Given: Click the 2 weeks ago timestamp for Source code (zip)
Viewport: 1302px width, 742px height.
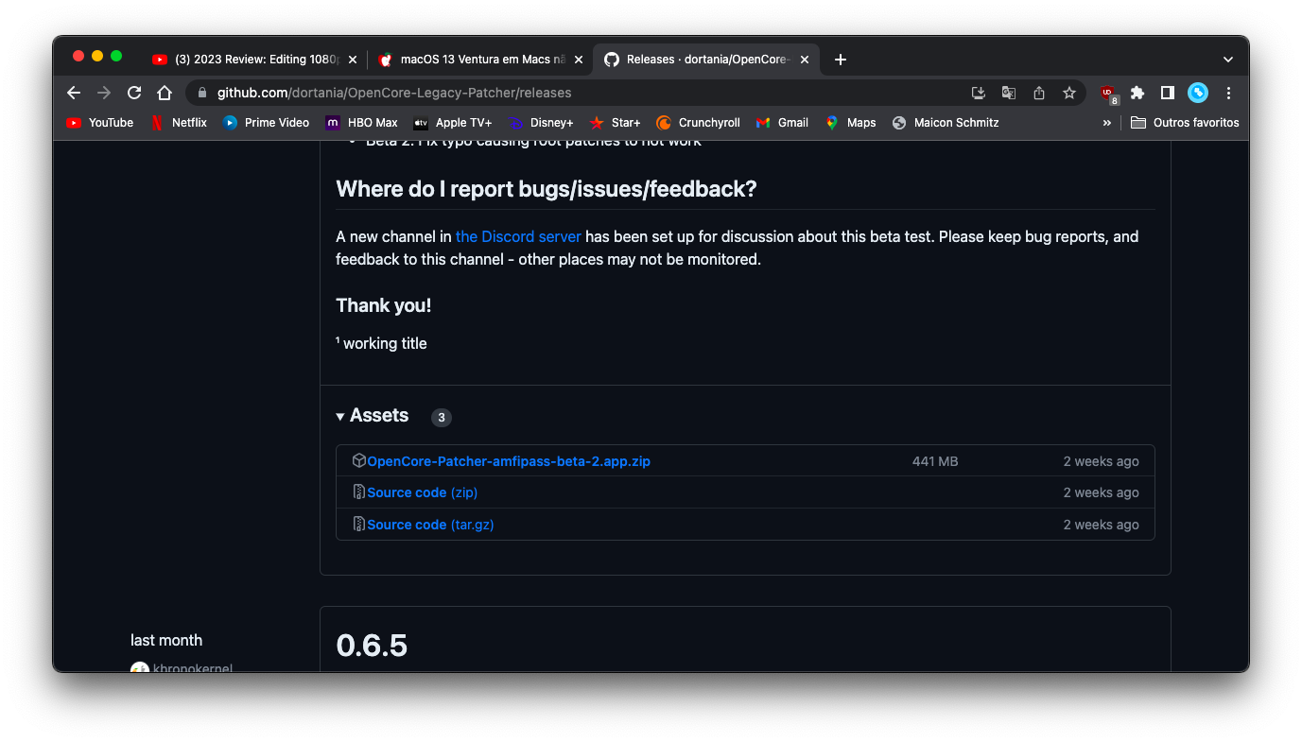Looking at the screenshot, I should pos(1101,492).
